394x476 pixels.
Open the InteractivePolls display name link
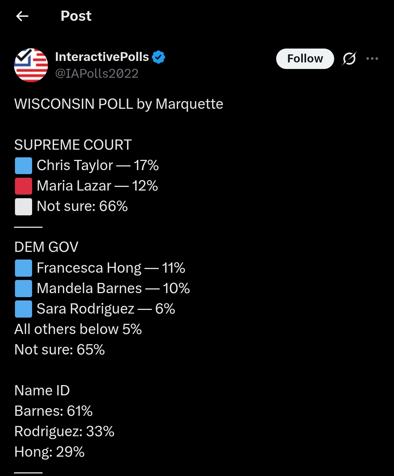coord(102,57)
